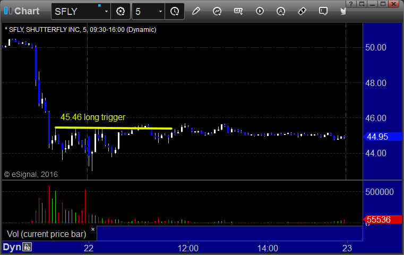Screen dimensions: 404x255
Task: Click the 23 date axis label
Action: coord(347,248)
